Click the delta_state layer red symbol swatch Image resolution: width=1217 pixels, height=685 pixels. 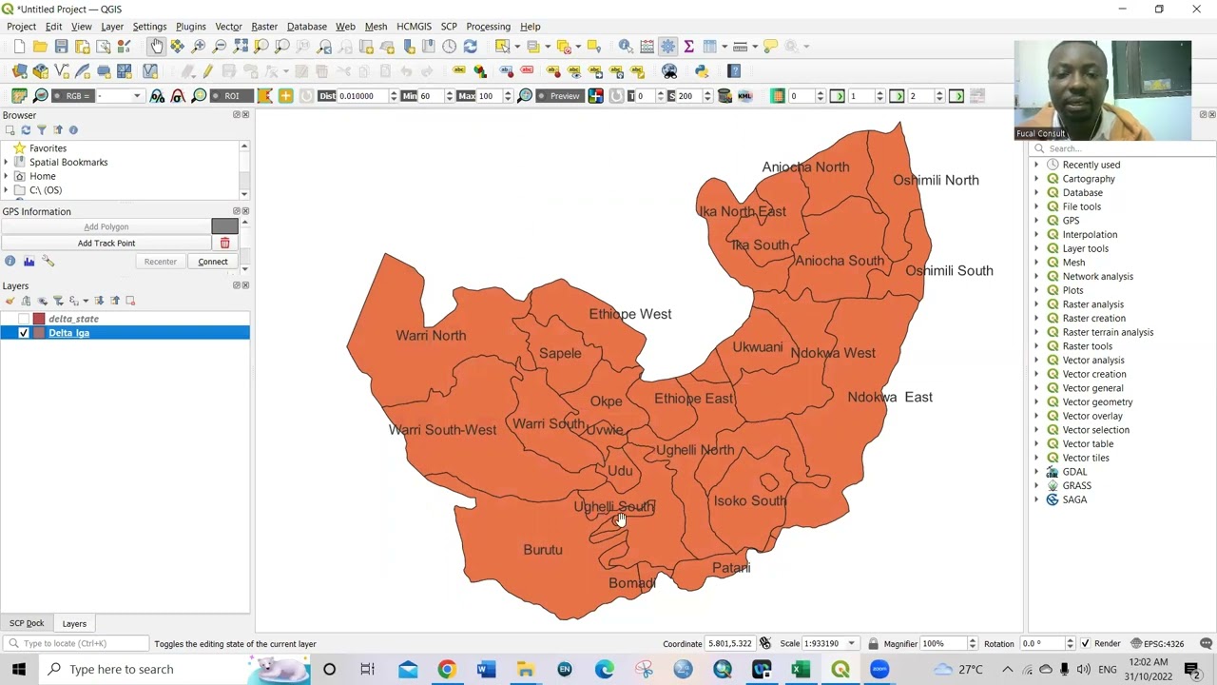[x=39, y=319]
